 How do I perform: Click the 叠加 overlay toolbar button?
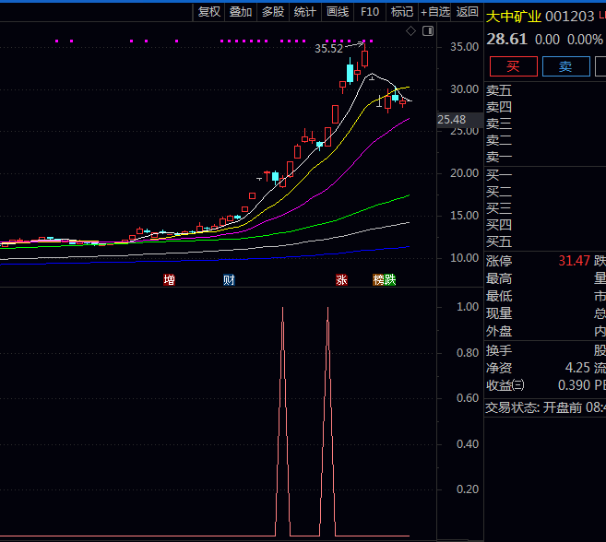tap(241, 12)
